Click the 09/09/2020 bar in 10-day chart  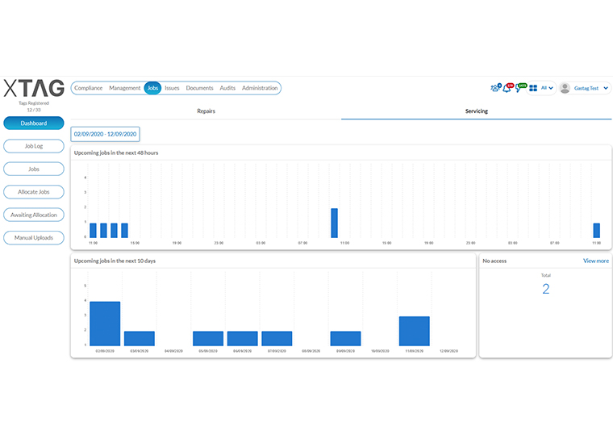pyautogui.click(x=345, y=338)
